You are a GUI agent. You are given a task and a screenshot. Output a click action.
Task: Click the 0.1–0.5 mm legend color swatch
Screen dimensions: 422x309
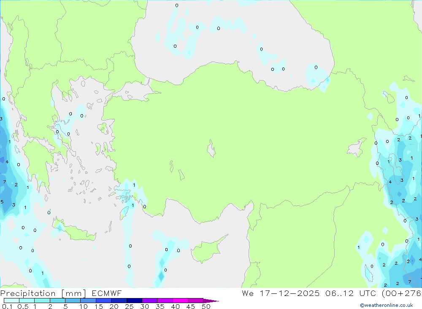(x=11, y=301)
